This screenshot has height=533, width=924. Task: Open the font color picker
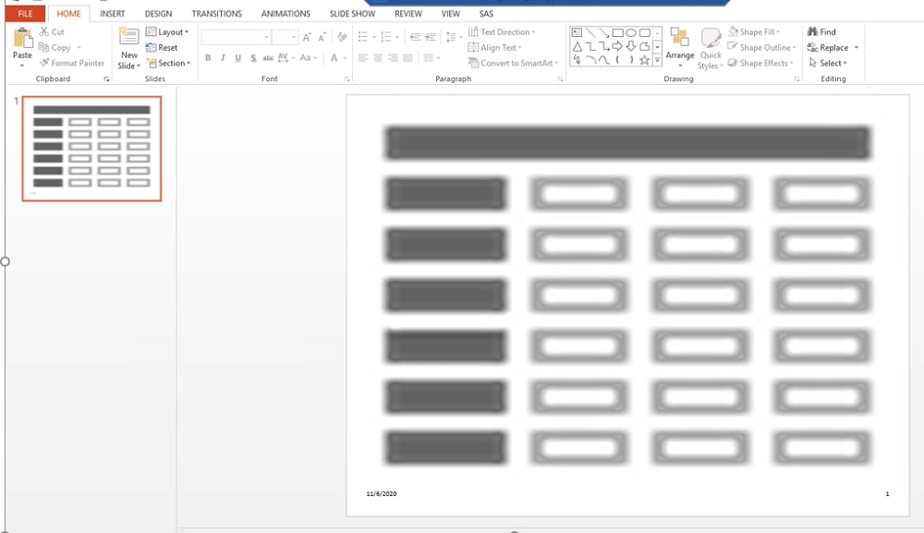332,58
